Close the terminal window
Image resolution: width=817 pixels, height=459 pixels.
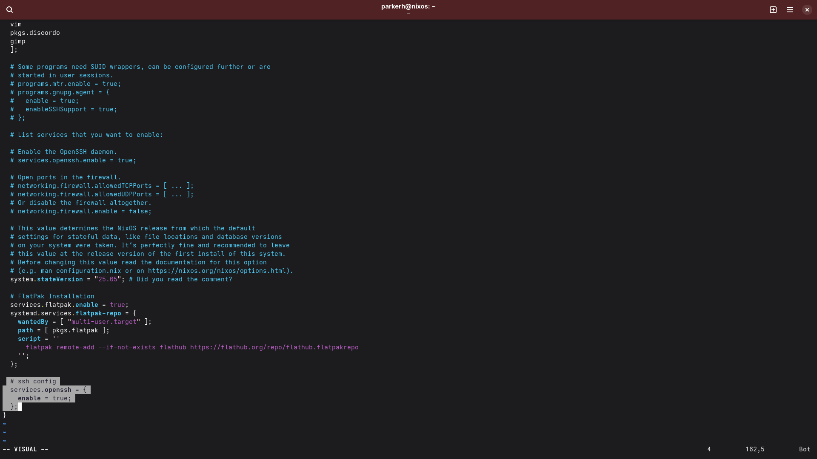click(807, 9)
